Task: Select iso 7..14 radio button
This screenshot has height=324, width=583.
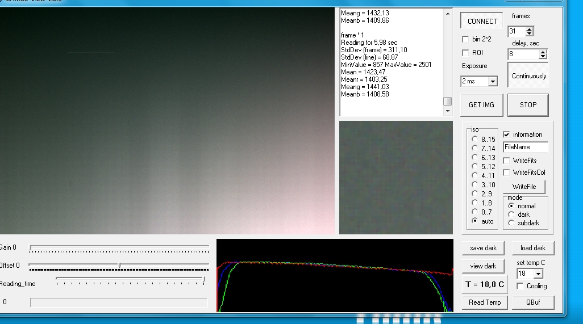Action: [475, 148]
